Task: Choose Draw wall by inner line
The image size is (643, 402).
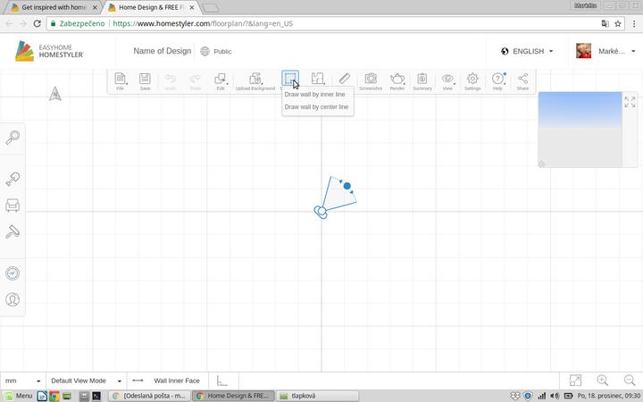Action: pos(314,94)
